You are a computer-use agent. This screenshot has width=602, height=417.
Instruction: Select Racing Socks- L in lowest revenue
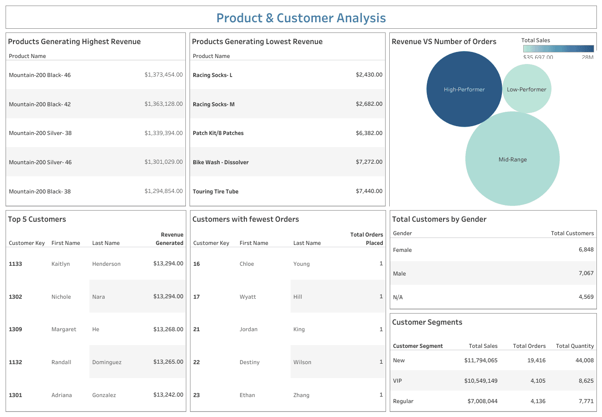click(213, 75)
